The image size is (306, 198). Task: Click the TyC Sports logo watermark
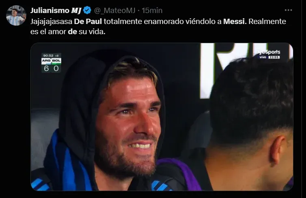point(269,52)
